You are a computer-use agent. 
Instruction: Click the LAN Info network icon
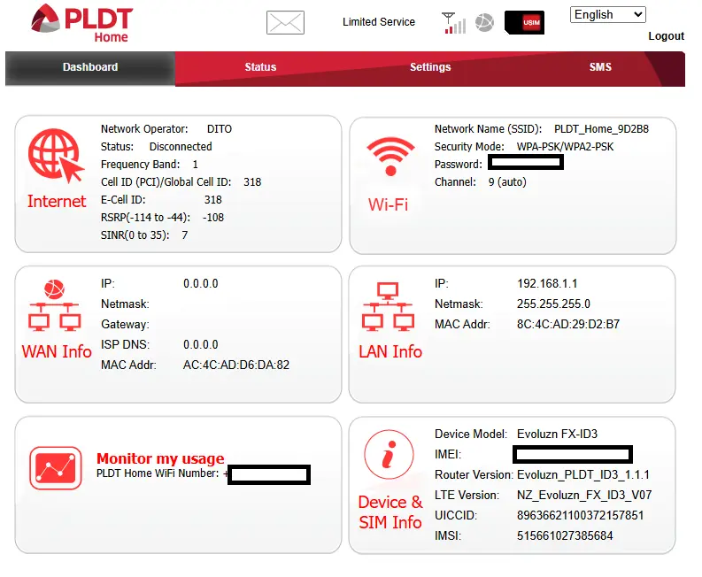(x=388, y=306)
